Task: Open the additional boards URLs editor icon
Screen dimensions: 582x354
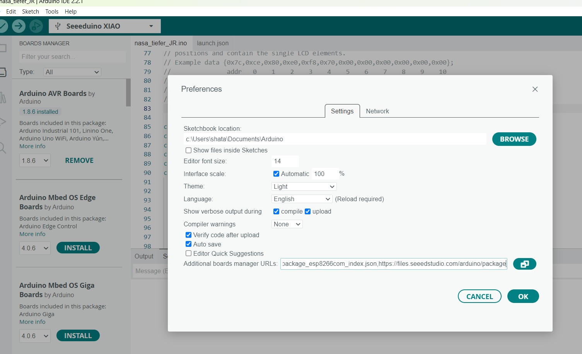Action: click(x=524, y=264)
